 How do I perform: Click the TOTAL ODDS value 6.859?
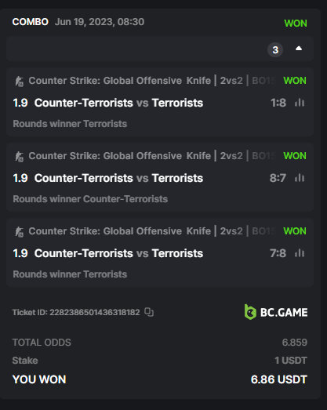(295, 343)
